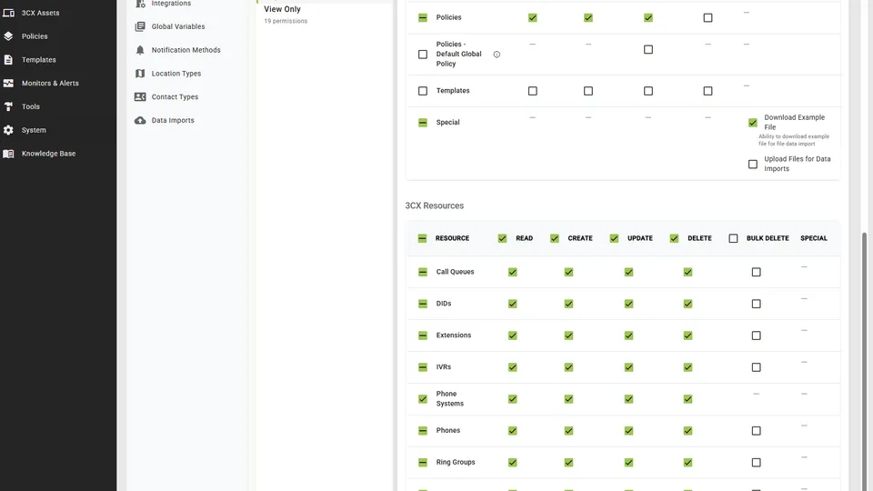The image size is (873, 491).
Task: Enable Bulk Delete for Extensions
Action: (756, 336)
